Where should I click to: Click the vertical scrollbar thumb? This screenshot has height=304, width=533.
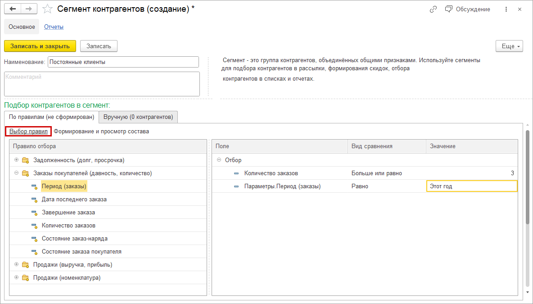pyautogui.click(x=527, y=176)
